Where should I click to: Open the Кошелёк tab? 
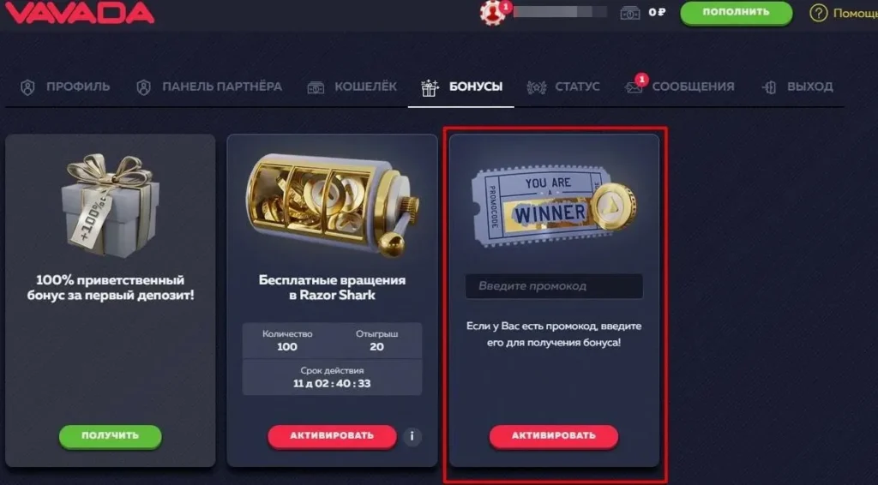(352, 87)
